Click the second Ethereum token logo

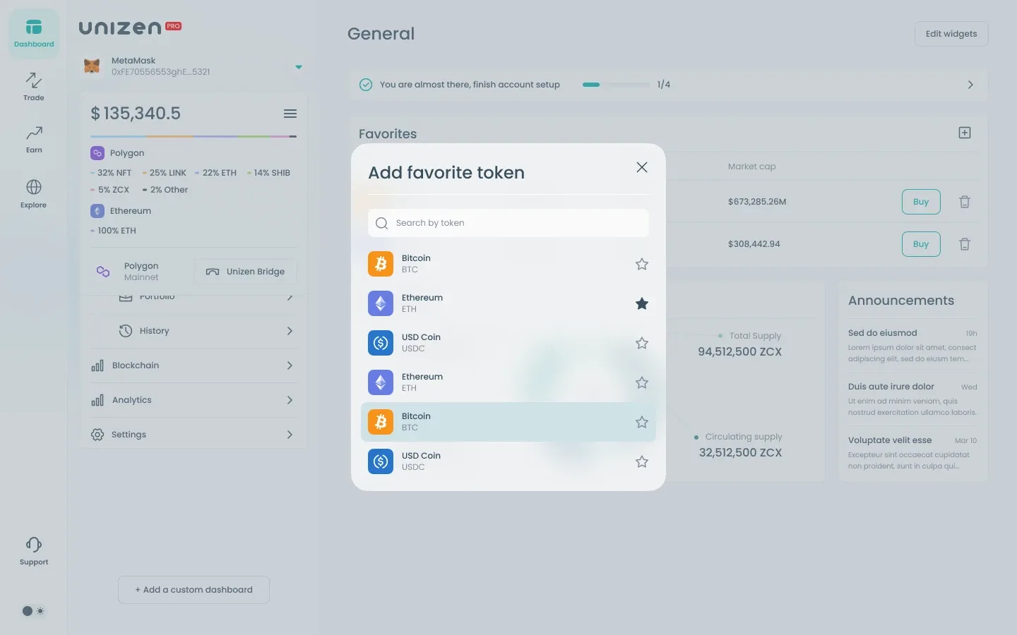pyautogui.click(x=381, y=382)
